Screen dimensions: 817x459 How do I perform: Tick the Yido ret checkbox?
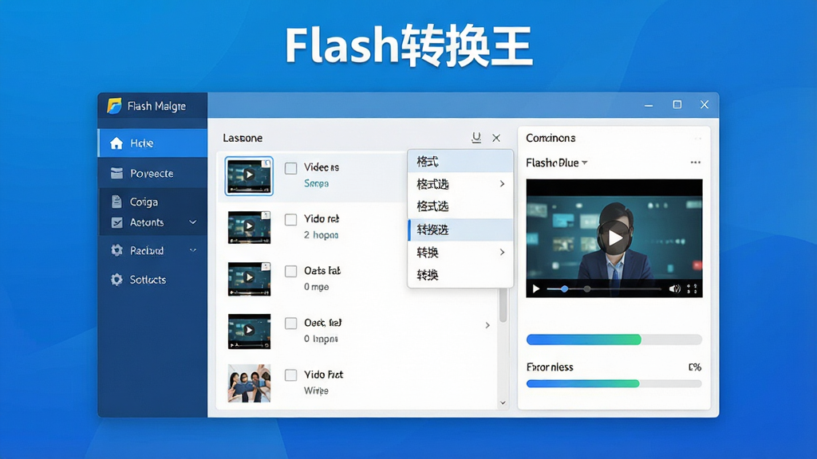[x=290, y=220]
